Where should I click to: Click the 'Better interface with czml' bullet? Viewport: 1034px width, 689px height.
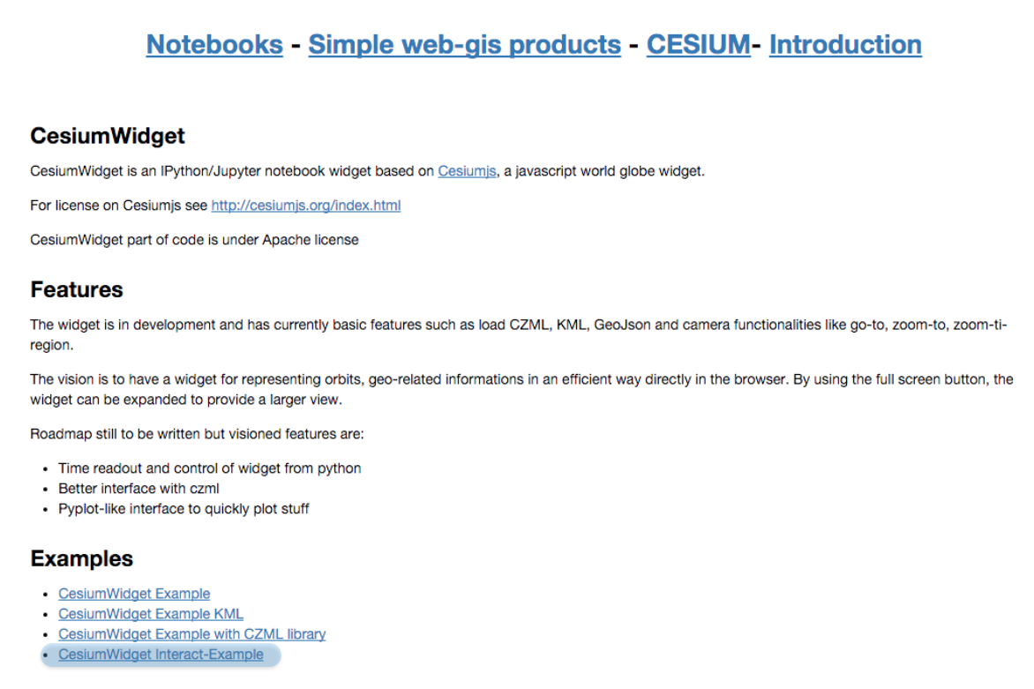pos(139,489)
